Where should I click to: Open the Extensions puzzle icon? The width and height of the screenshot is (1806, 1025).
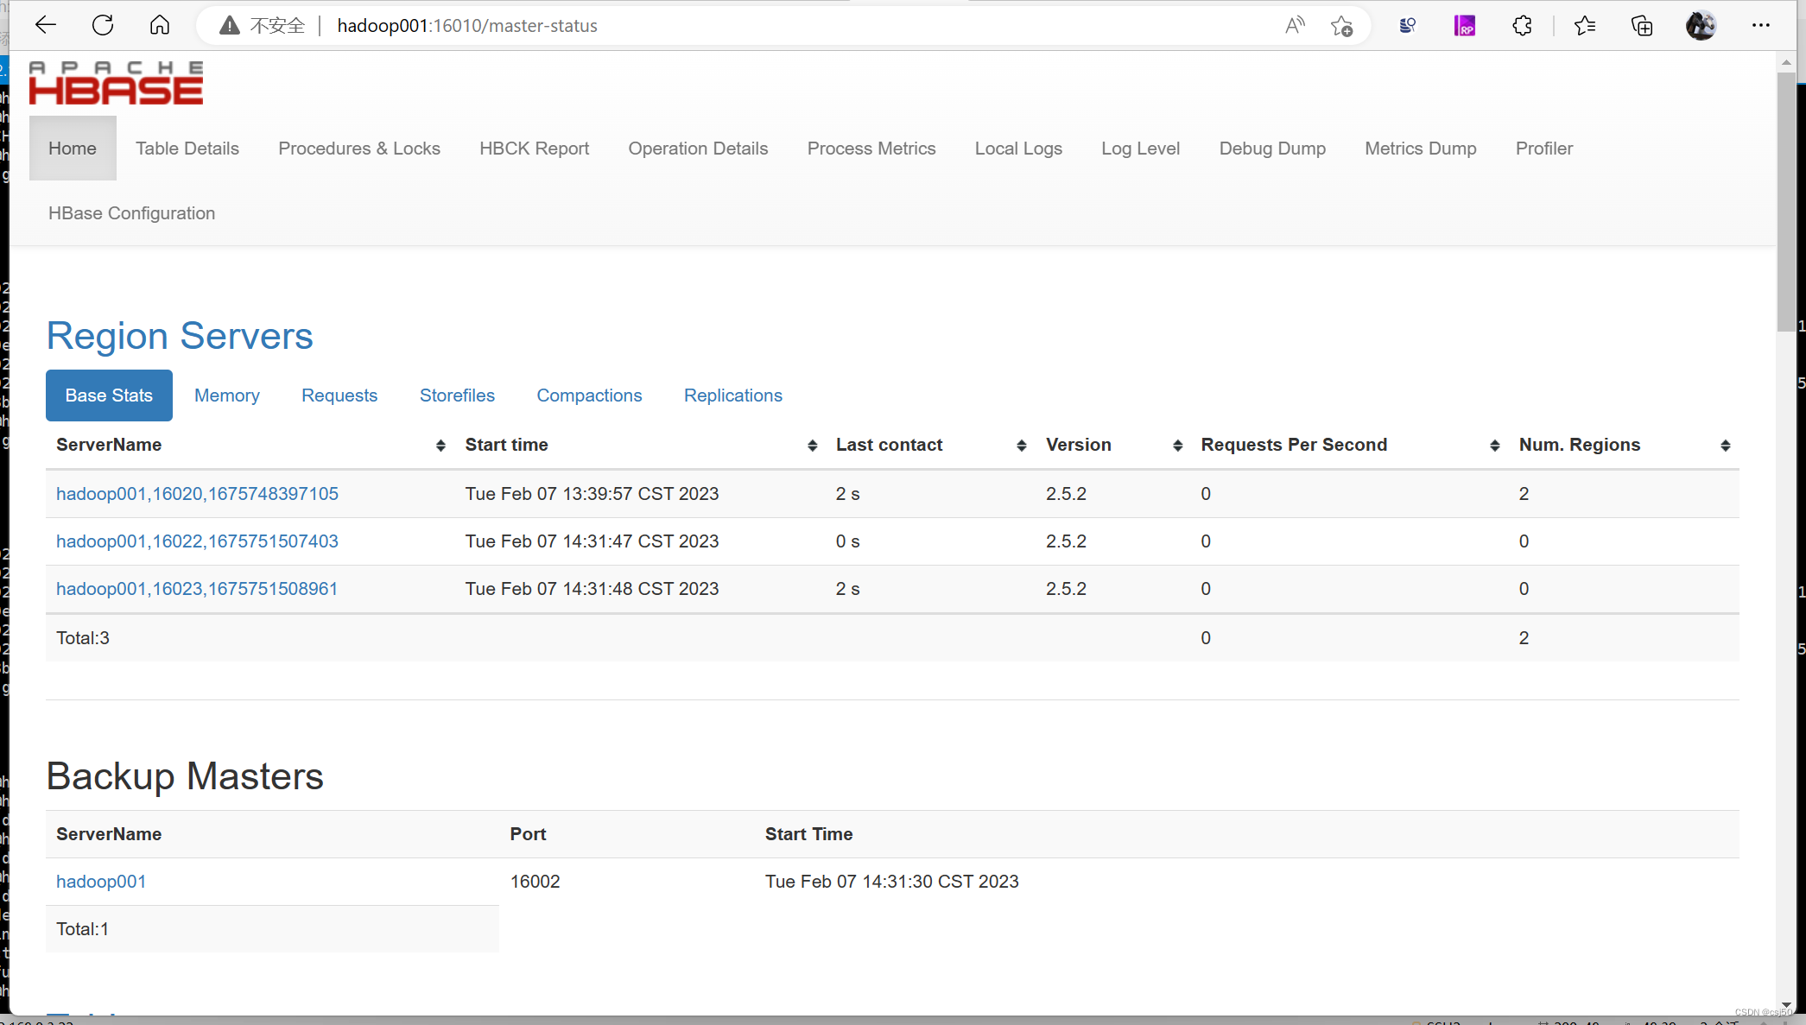[x=1522, y=25]
